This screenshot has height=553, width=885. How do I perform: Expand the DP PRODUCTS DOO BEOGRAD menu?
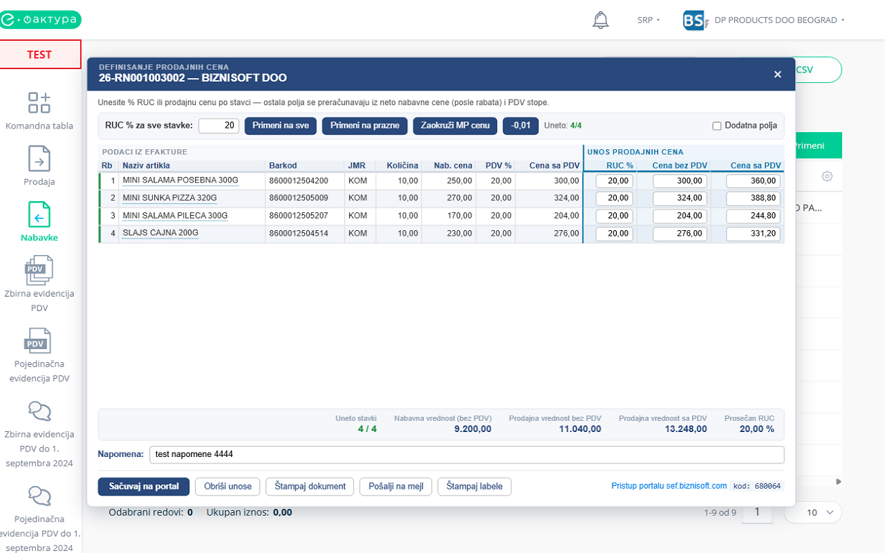781,20
